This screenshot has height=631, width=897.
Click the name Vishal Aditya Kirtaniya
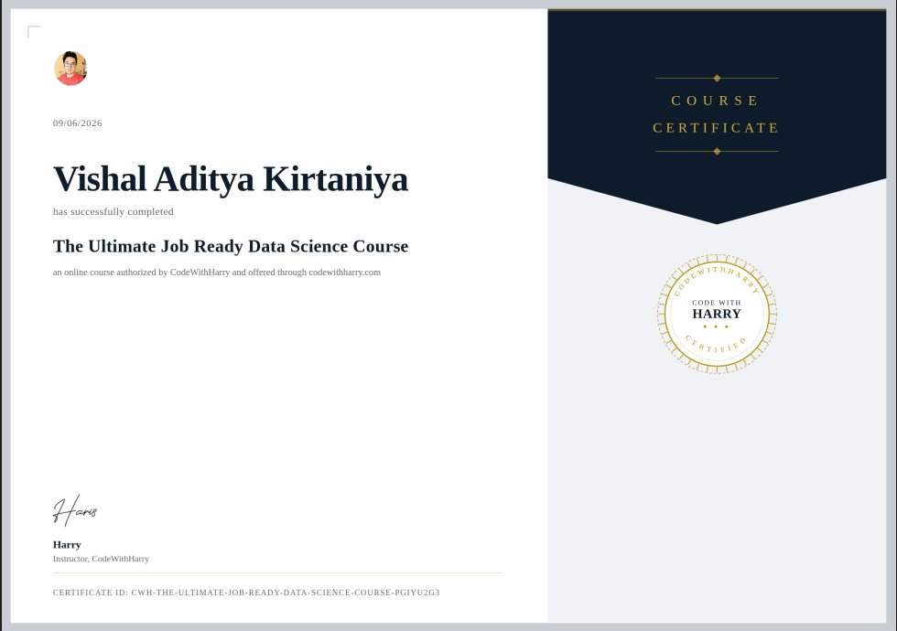coord(231,179)
